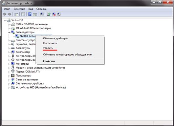Viewport: 174px width, 126px height.
Task: Click the Disable device toolbar icon
Action: 59,14
